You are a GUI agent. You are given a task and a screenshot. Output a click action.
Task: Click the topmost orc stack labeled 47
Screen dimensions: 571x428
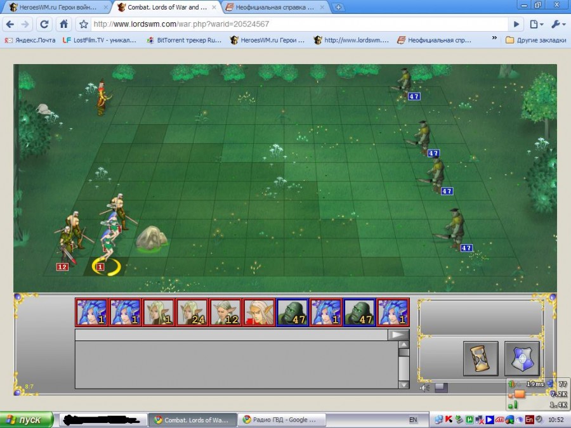[x=404, y=83]
